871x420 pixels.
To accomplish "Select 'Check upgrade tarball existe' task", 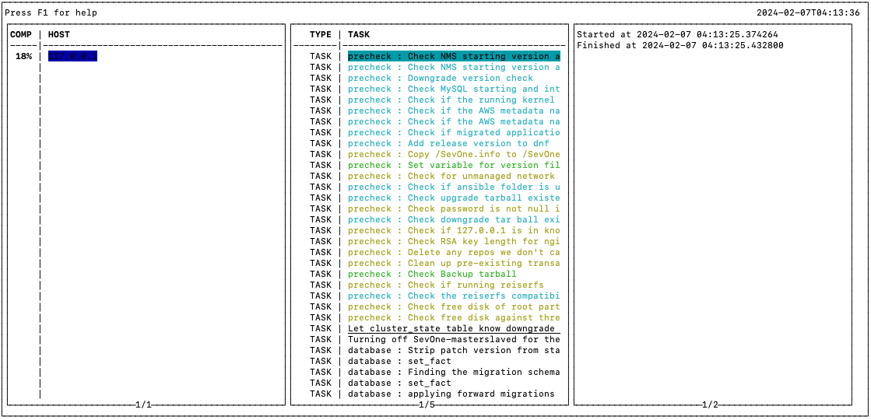I will [x=454, y=198].
